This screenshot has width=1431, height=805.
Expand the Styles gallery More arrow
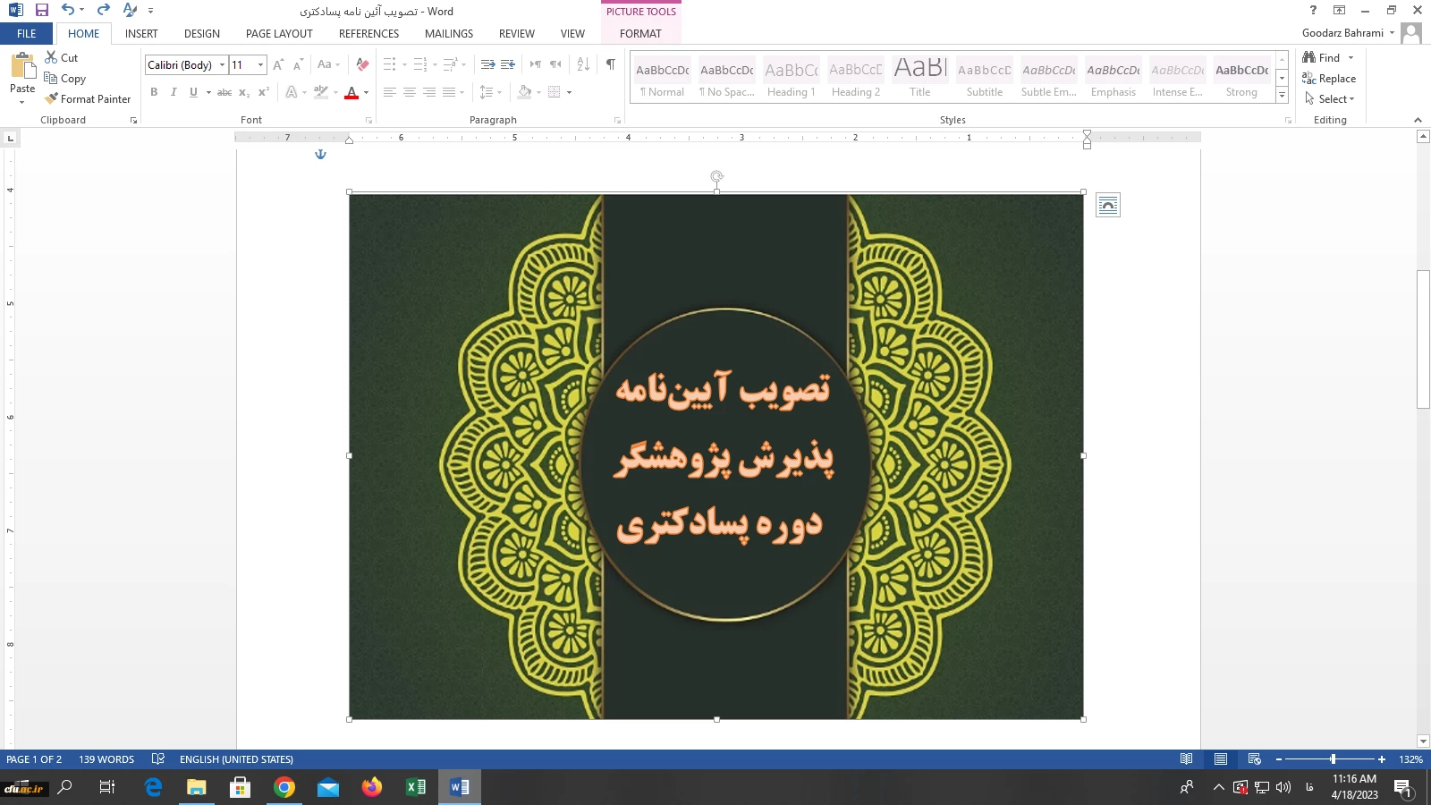[x=1282, y=95]
